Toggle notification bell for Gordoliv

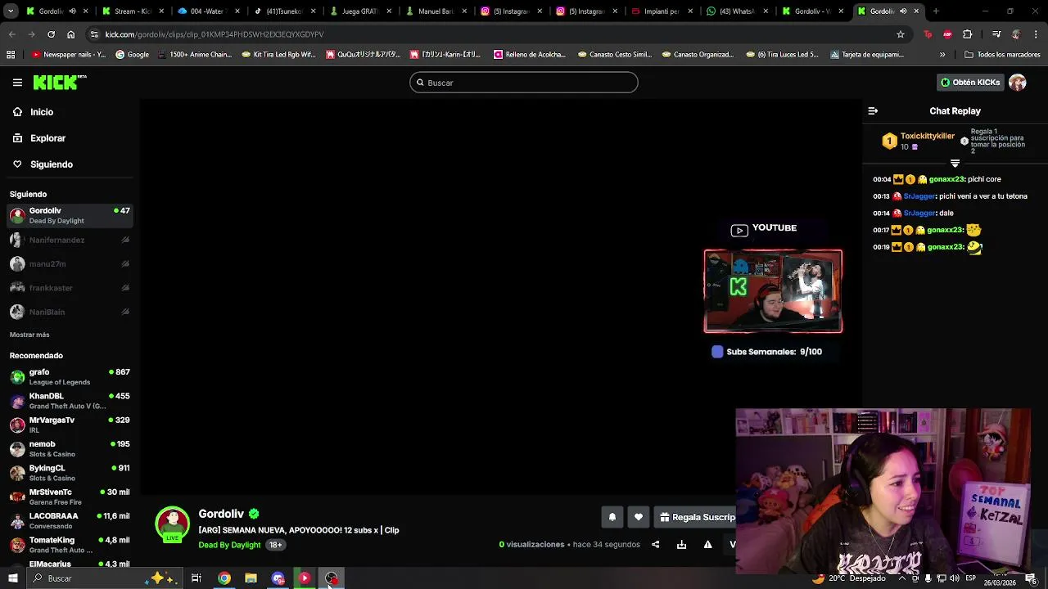612,517
